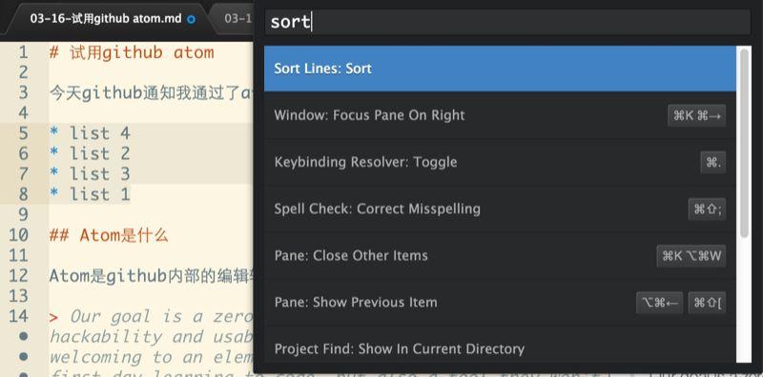Click the command palette scrollbar thumb
Image resolution: width=763 pixels, height=377 pixels.
coord(744,144)
